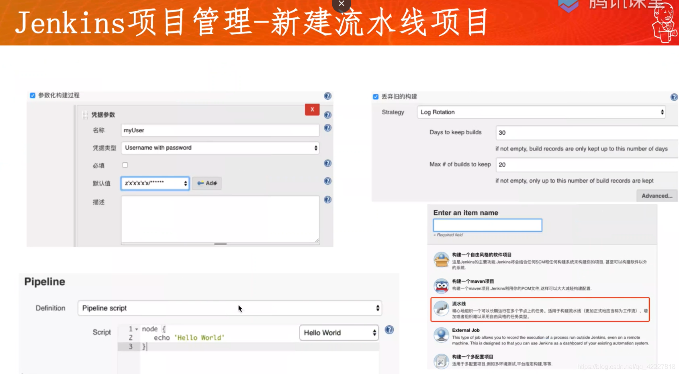This screenshot has height=374, width=679.
Task: Open help for the 默认值 field
Action: 327,181
